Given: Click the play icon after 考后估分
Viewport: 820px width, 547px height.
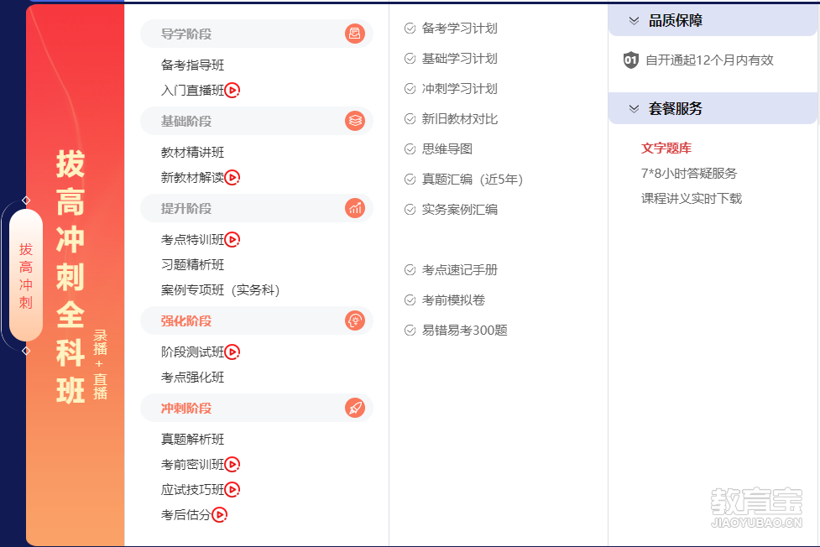Looking at the screenshot, I should pos(219,515).
